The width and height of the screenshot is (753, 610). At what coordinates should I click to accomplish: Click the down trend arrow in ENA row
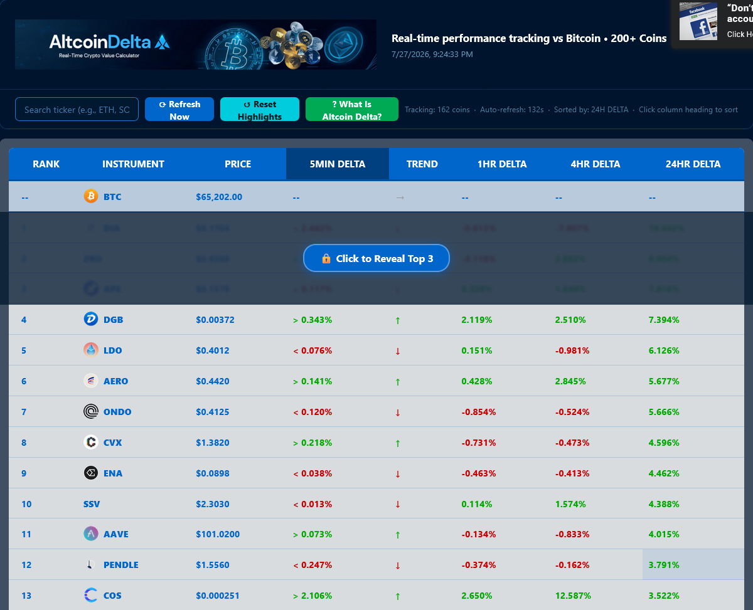(398, 474)
